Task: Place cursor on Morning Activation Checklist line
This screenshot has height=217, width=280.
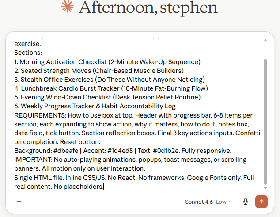Action: [x=107, y=62]
